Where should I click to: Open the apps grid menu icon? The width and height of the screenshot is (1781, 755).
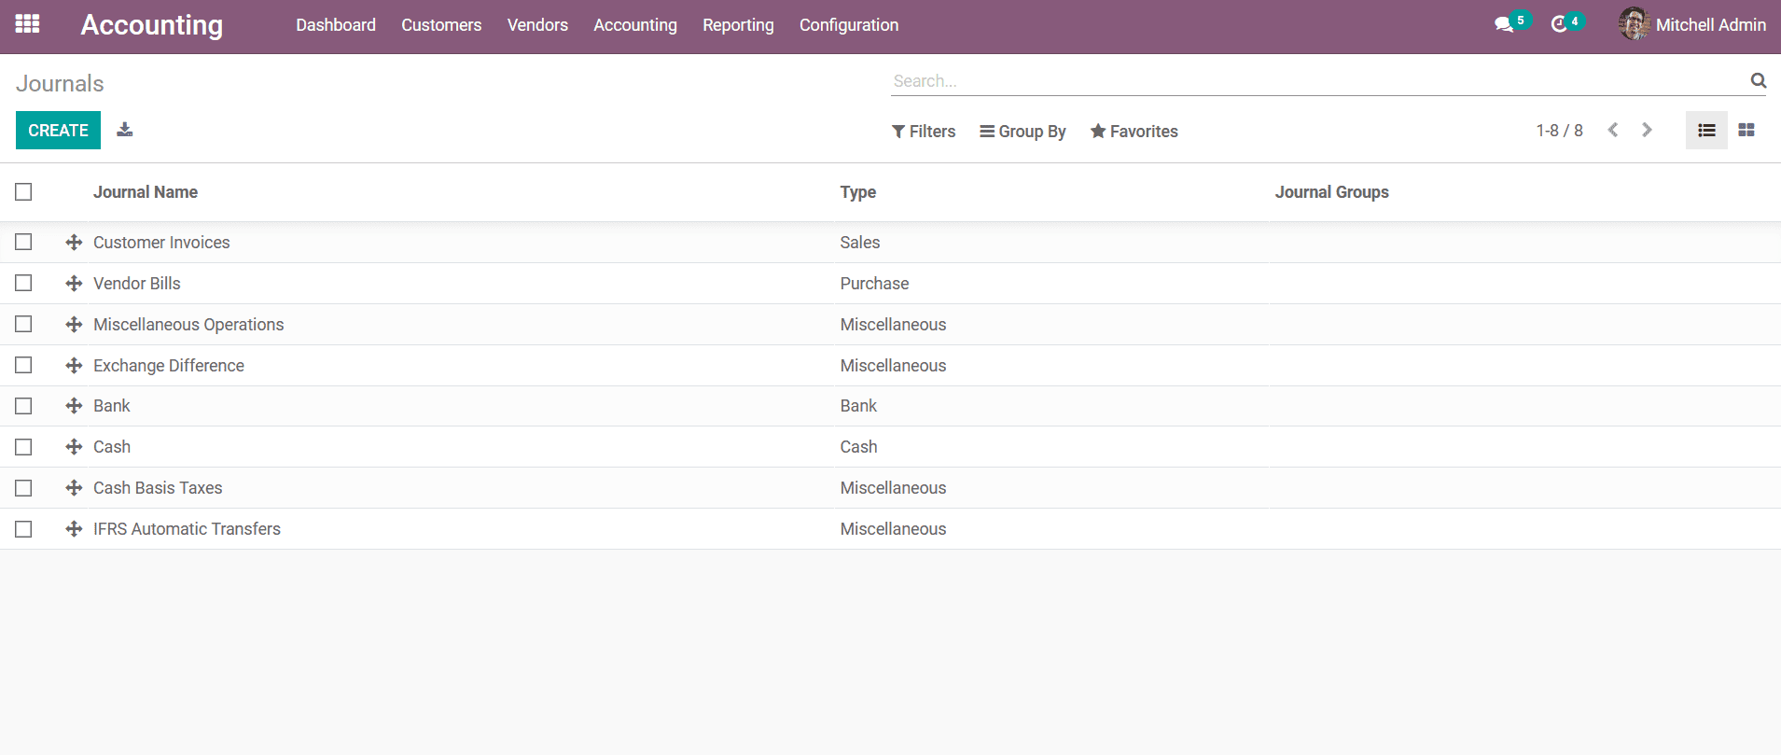[28, 24]
